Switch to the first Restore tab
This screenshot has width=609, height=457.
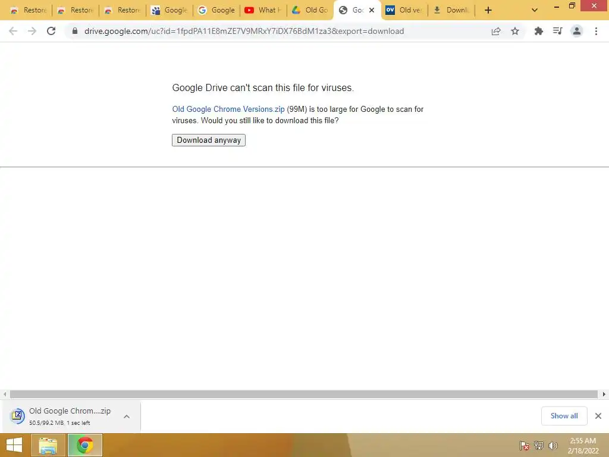pyautogui.click(x=29, y=10)
